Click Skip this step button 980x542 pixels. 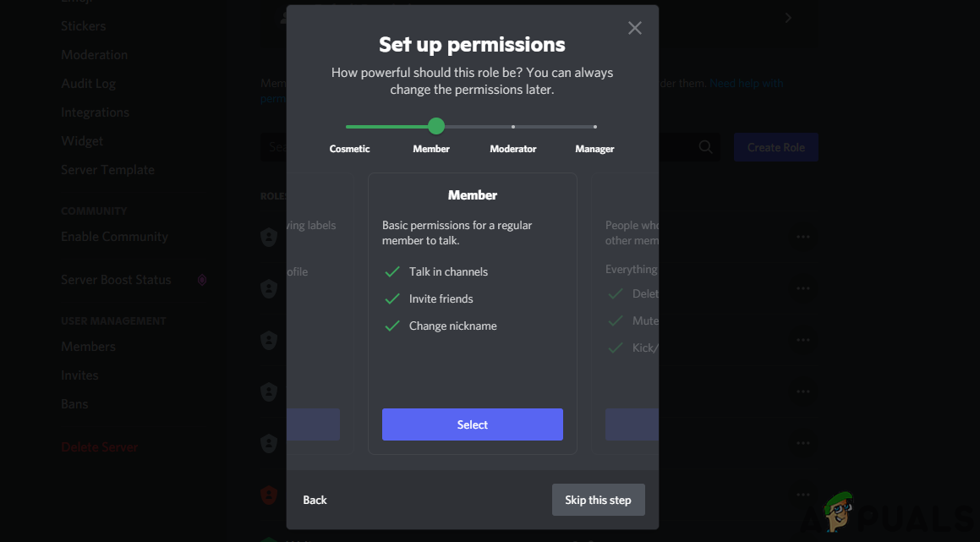(598, 500)
